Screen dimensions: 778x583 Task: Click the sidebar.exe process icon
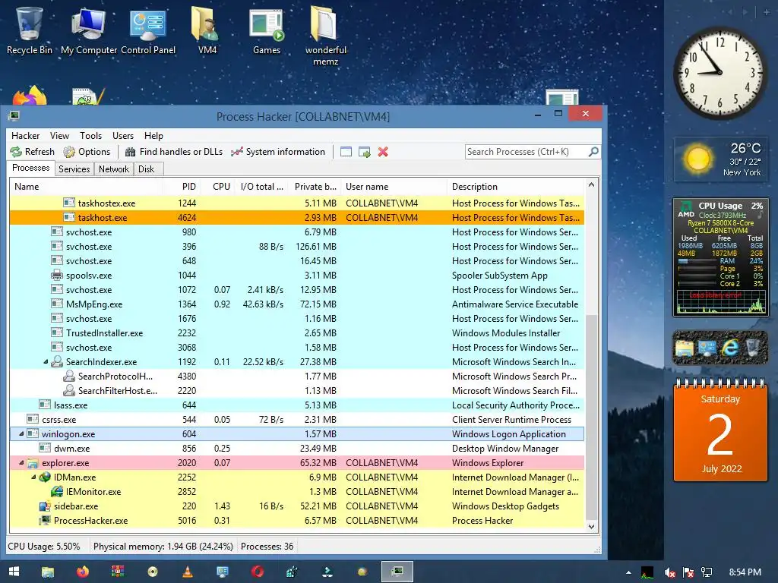tap(45, 506)
